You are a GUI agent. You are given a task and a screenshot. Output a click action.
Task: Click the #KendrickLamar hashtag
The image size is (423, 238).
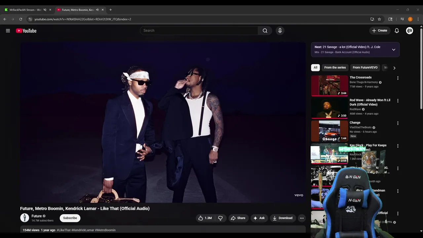tap(83, 230)
